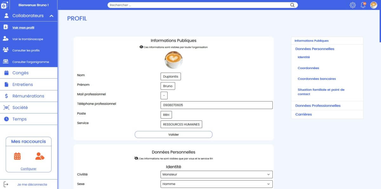
Task: Click the search magnifier icon
Action: pyautogui.click(x=292, y=5)
